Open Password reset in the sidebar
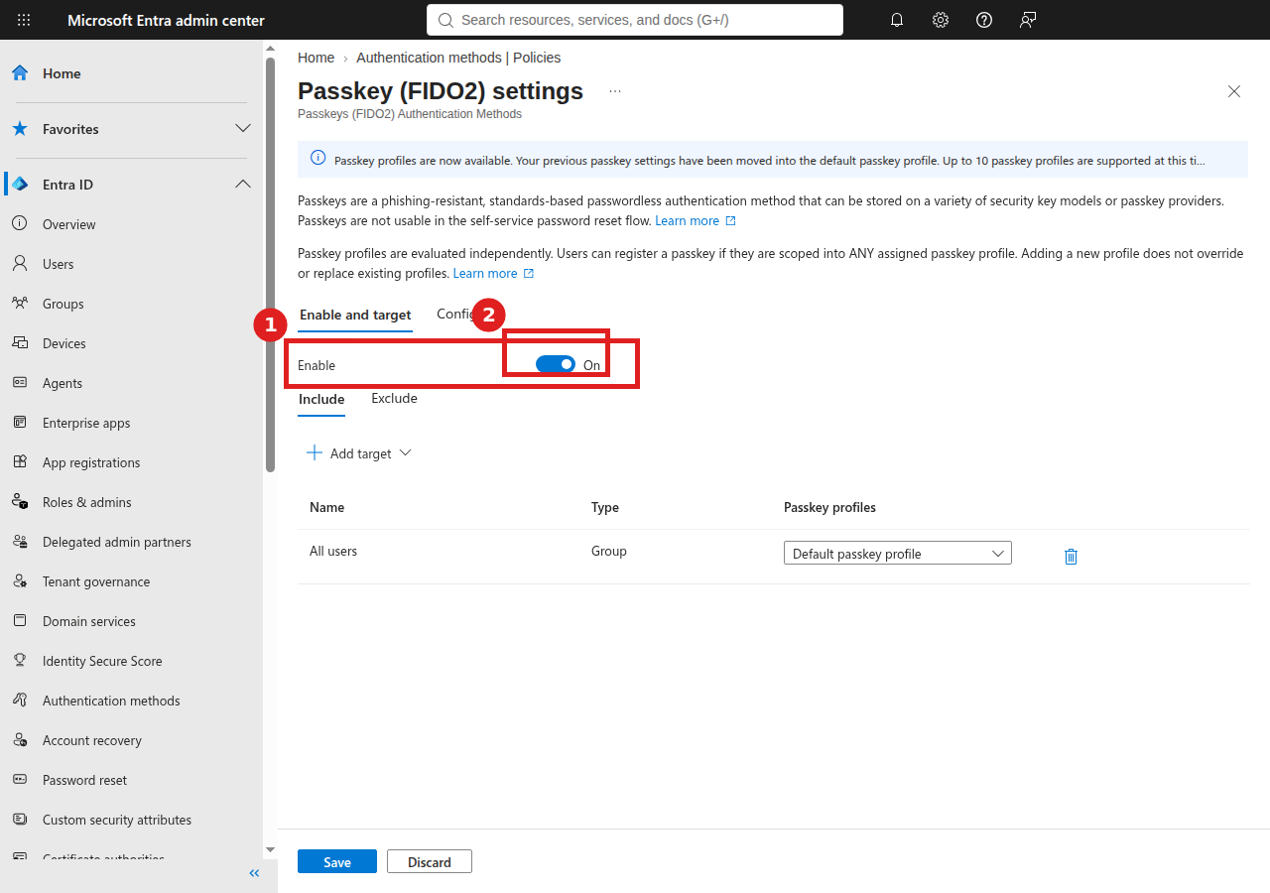The width and height of the screenshot is (1270, 893). (84, 780)
